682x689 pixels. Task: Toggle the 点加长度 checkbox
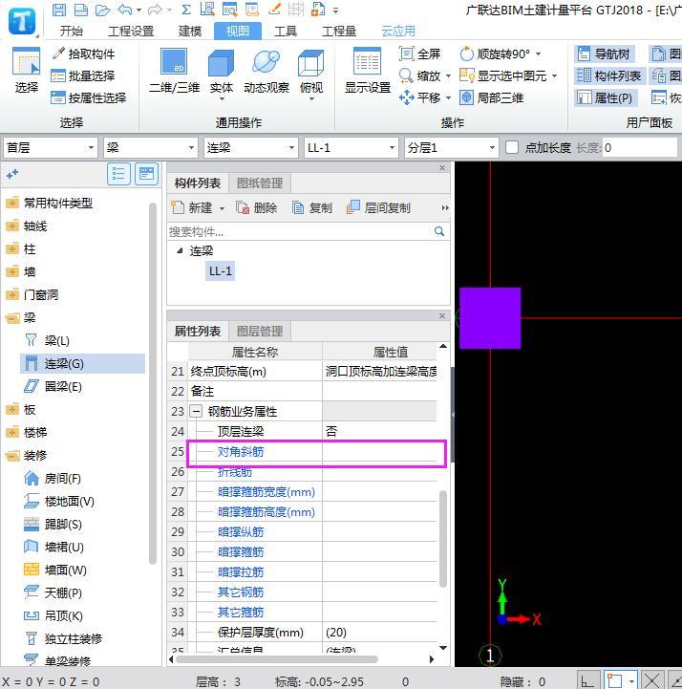(x=512, y=147)
